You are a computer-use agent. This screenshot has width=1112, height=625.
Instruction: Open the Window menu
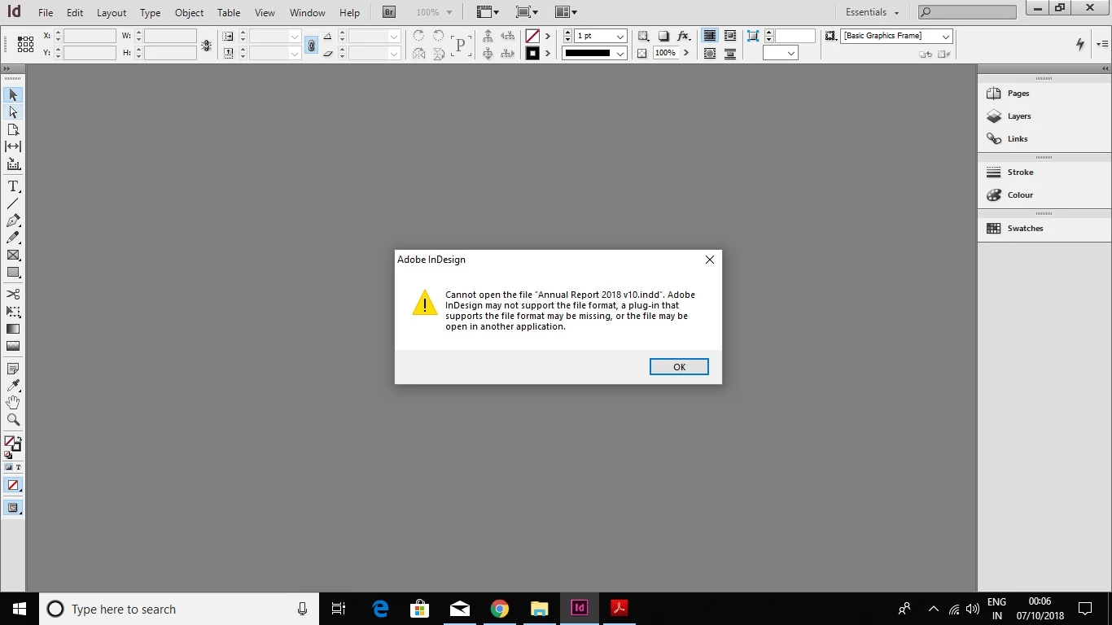tap(308, 13)
